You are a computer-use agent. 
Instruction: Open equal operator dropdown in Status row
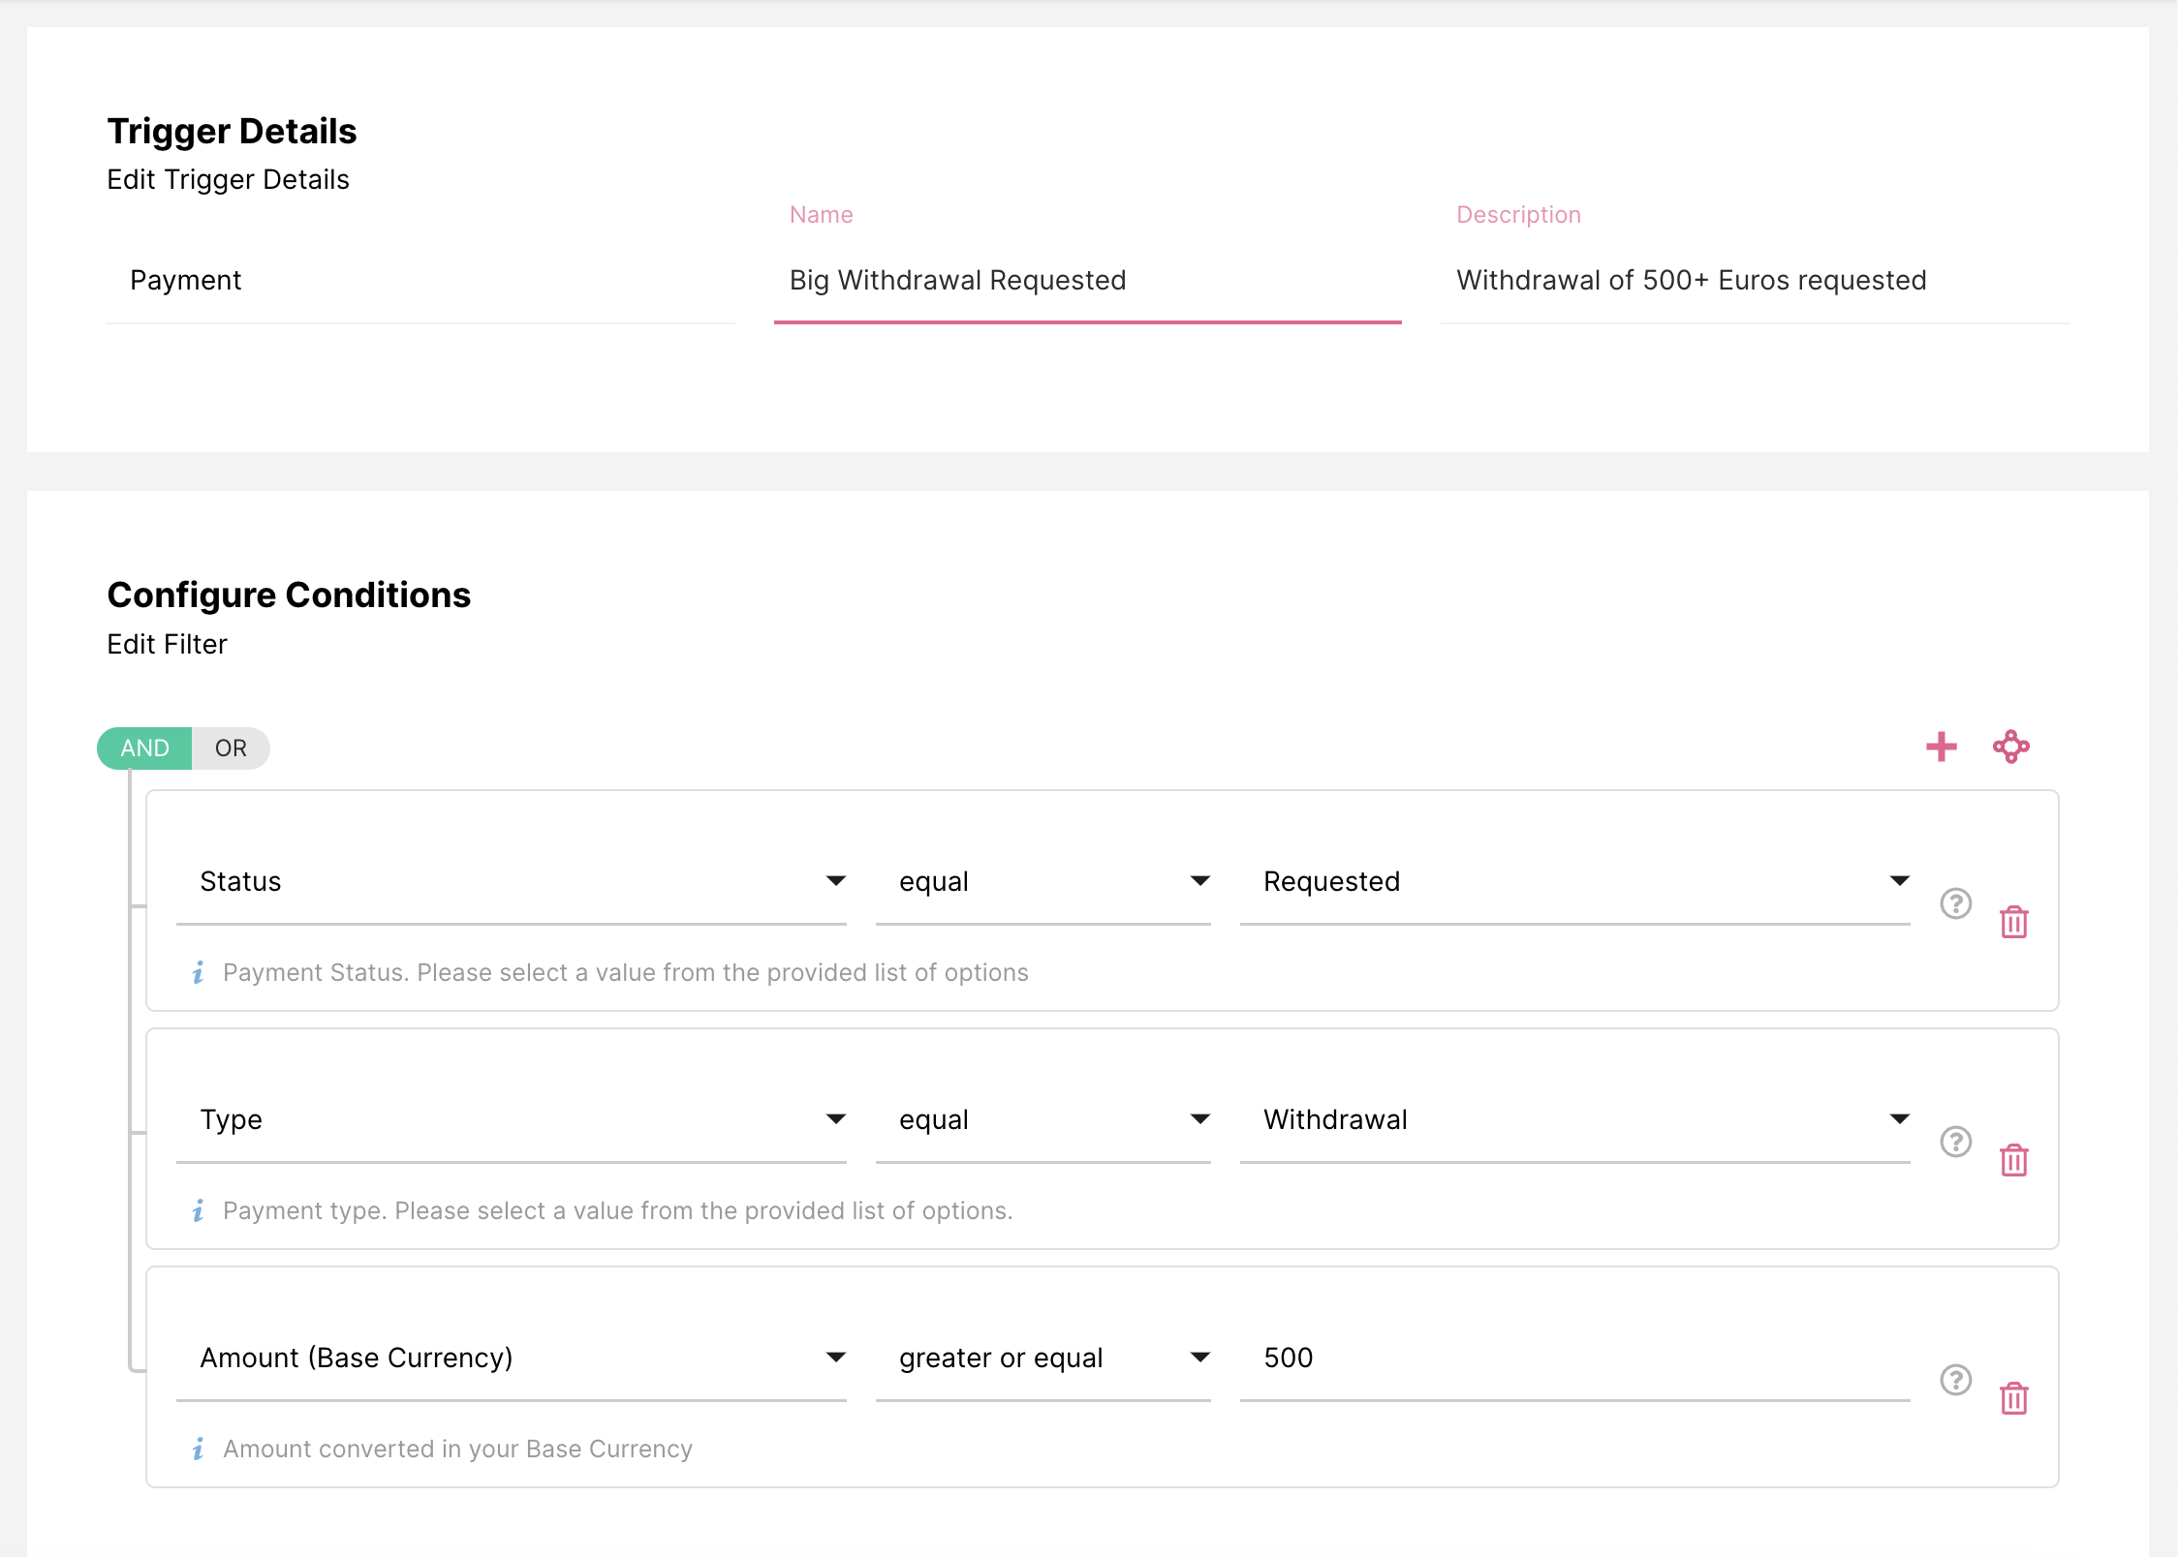[1042, 882]
